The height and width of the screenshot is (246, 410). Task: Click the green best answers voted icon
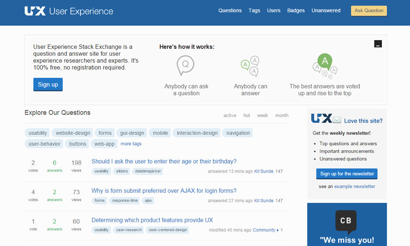pyautogui.click(x=325, y=66)
